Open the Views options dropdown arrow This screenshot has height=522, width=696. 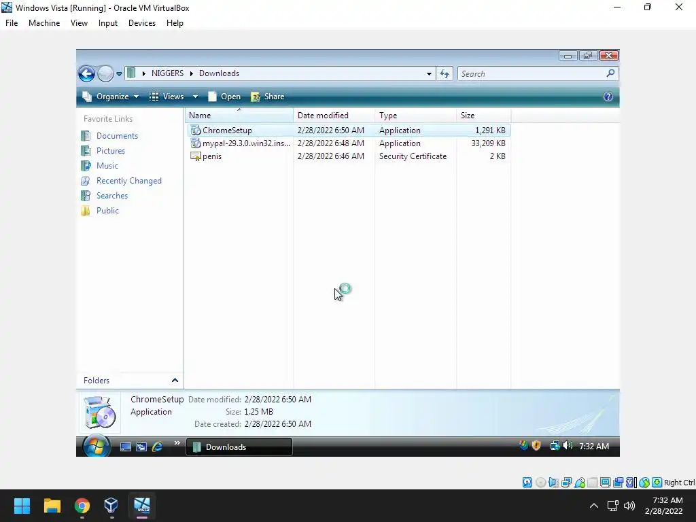tap(195, 97)
